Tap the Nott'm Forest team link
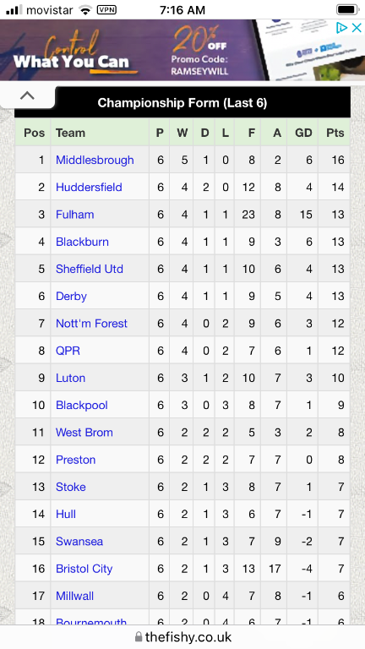This screenshot has width=365, height=649. click(91, 324)
